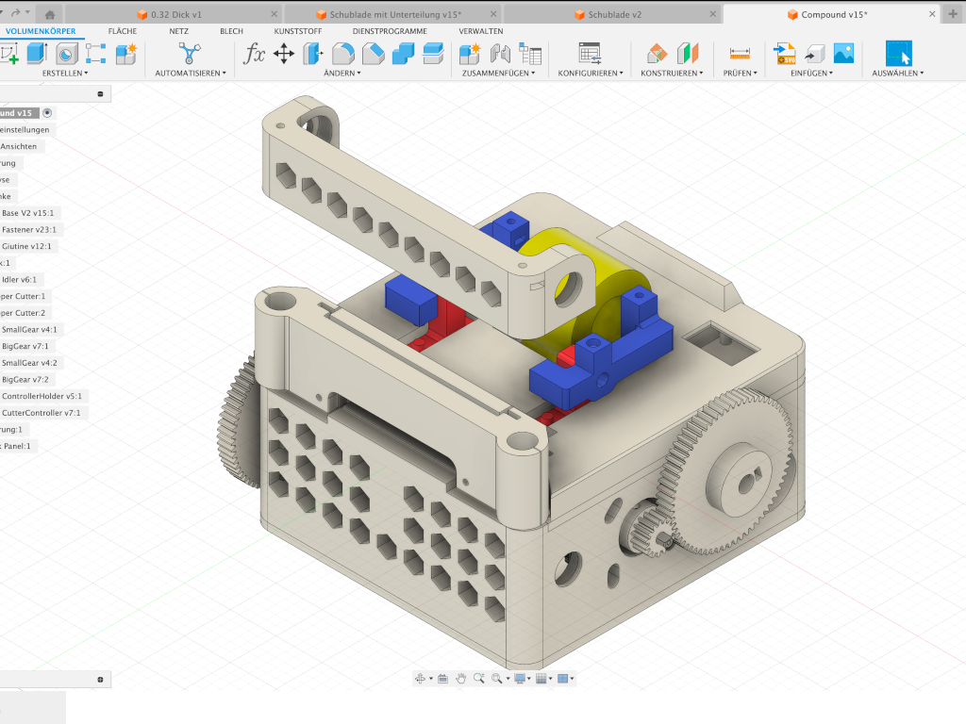The image size is (966, 724).
Task: Select 'Base V2 v15:1' in the browser
Action: (27, 213)
